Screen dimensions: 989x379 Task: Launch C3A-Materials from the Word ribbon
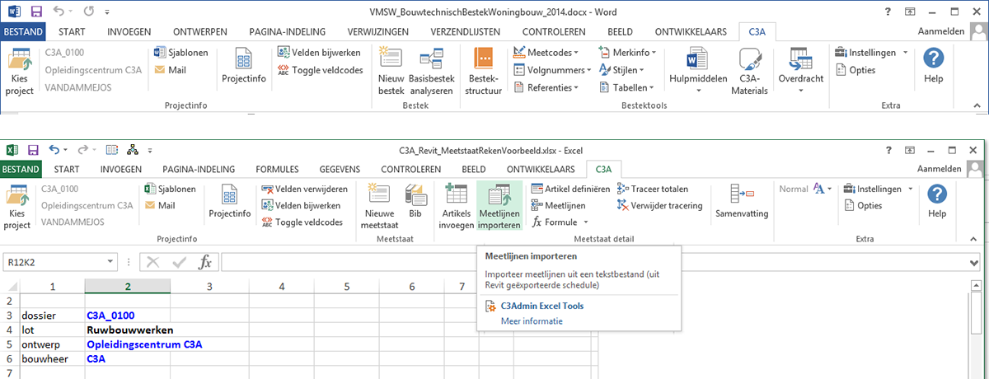(x=749, y=72)
